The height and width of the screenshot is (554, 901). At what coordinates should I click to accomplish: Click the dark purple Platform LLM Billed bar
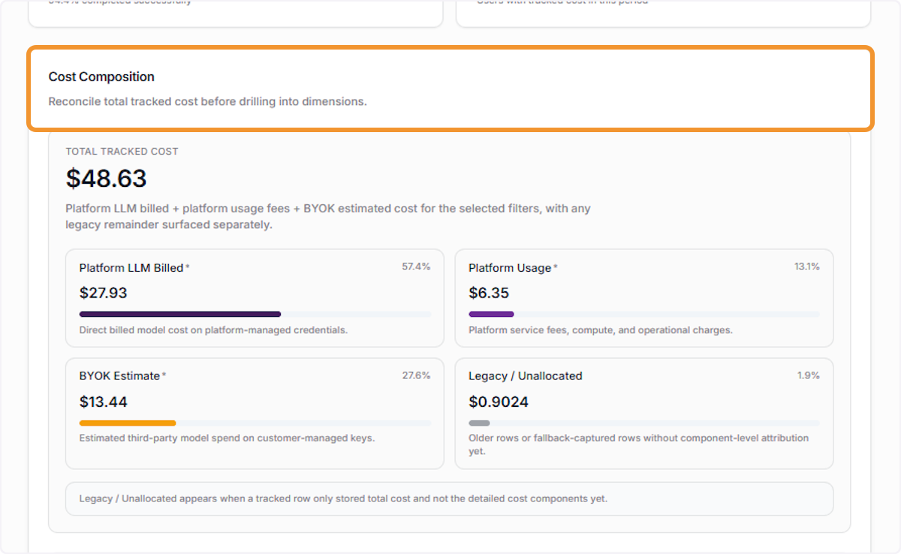click(180, 315)
